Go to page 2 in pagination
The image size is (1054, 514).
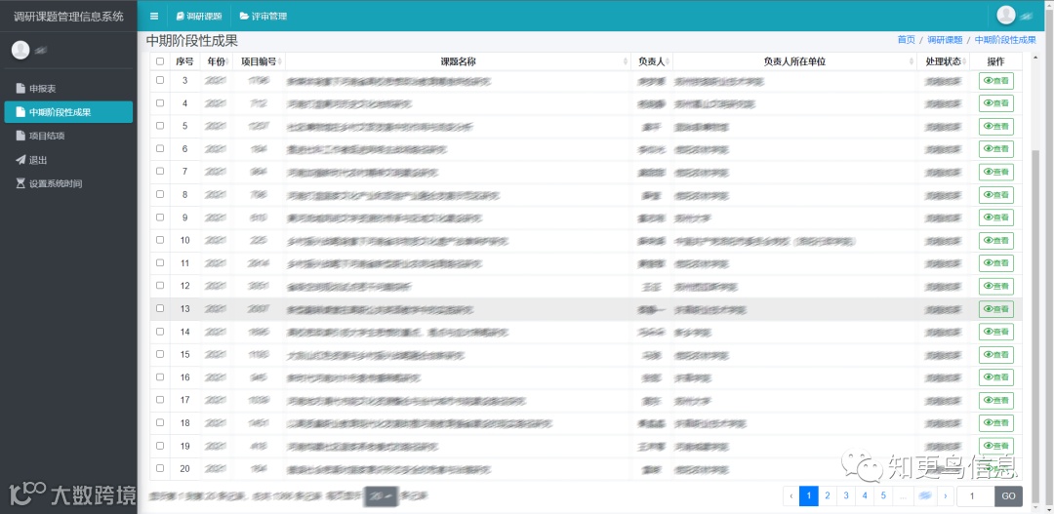click(828, 495)
